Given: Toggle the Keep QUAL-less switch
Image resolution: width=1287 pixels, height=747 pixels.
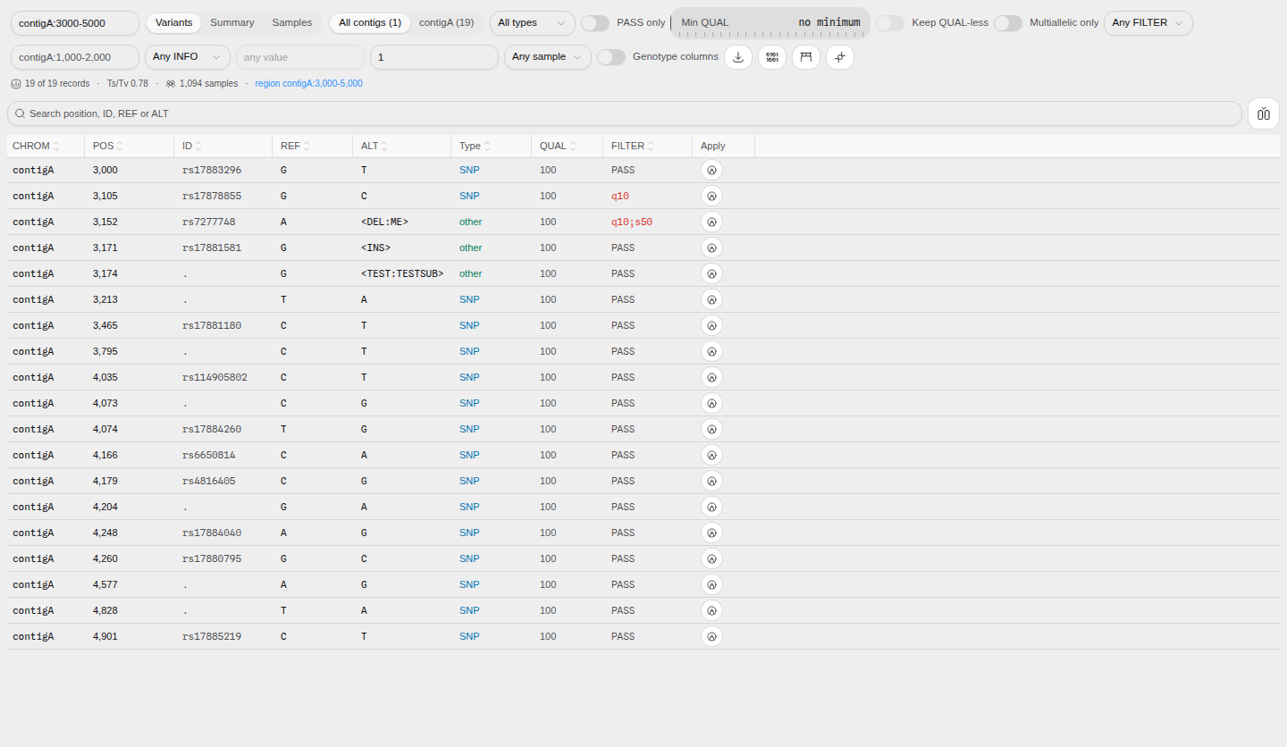Looking at the screenshot, I should 890,23.
